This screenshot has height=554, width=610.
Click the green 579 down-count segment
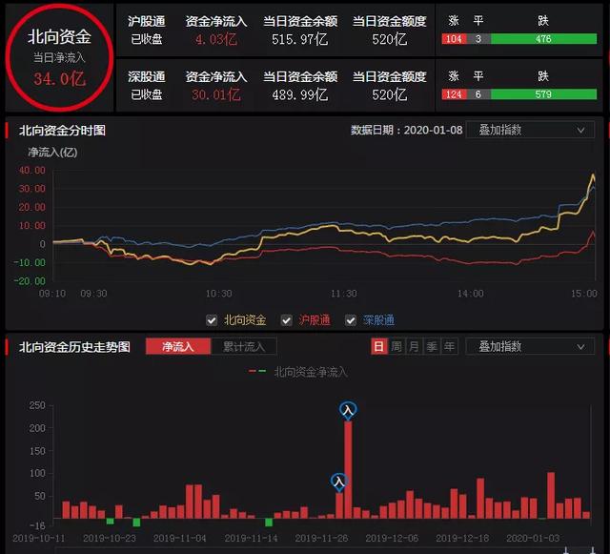tap(543, 94)
